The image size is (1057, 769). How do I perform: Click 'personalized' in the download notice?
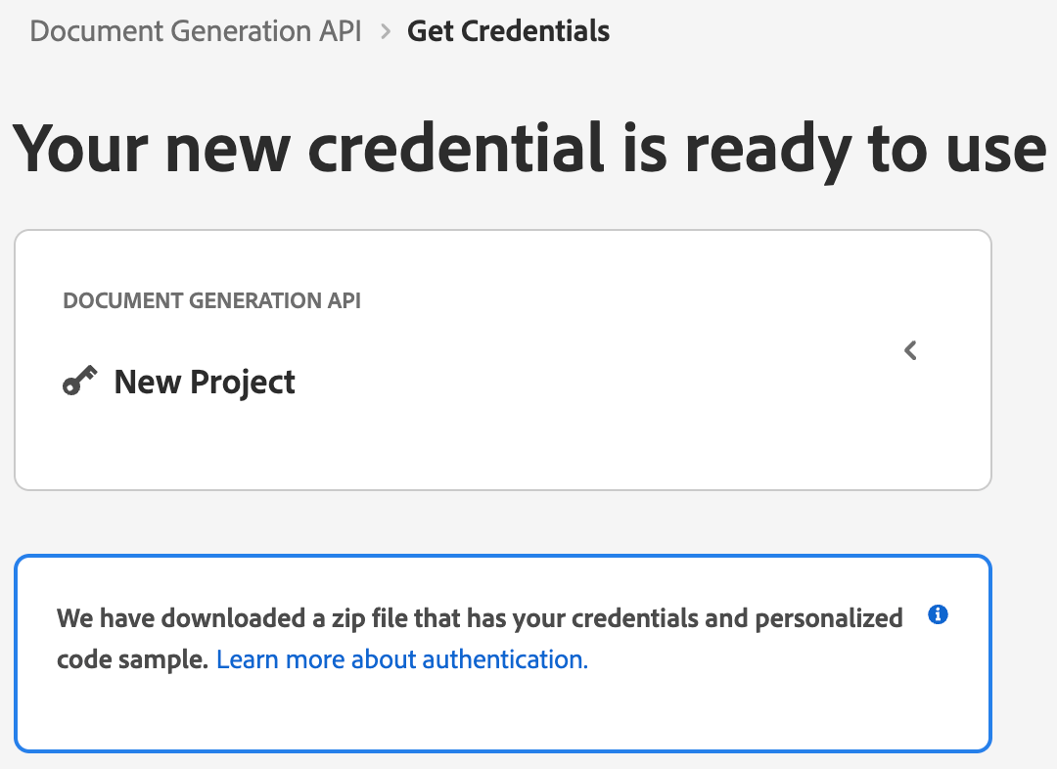[829, 618]
